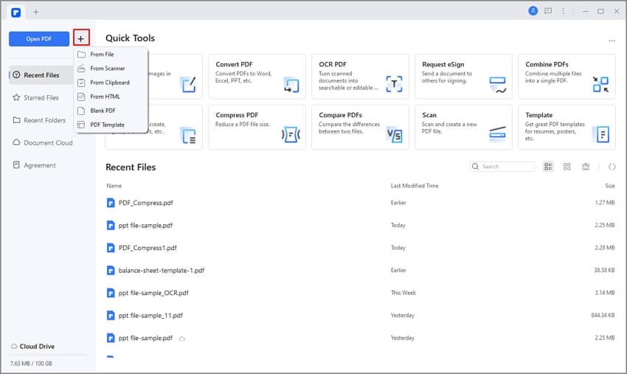627x374 pixels.
Task: Open a new tab with plus
Action: pyautogui.click(x=35, y=12)
